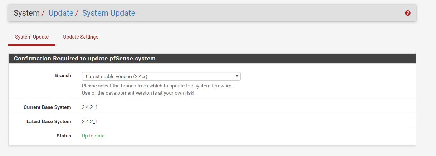The image size is (436, 156).
Task: Click the red slash after System breadcrumb
Action: click(x=43, y=13)
